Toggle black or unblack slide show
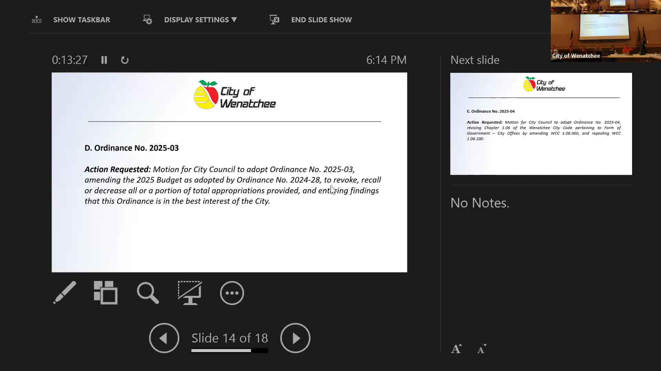The width and height of the screenshot is (661, 371). coord(190,293)
